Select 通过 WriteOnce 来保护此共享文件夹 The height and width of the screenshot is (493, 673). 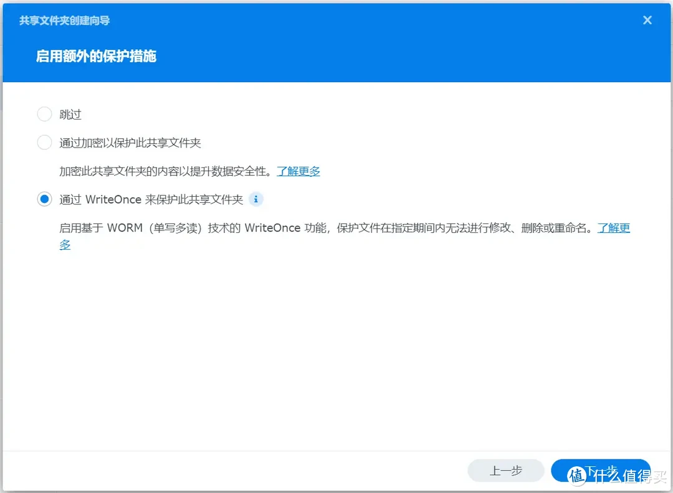[44, 199]
